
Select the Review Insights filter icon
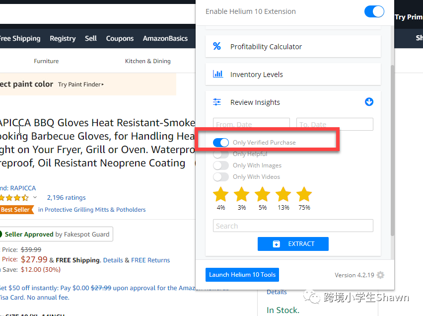coord(217,102)
